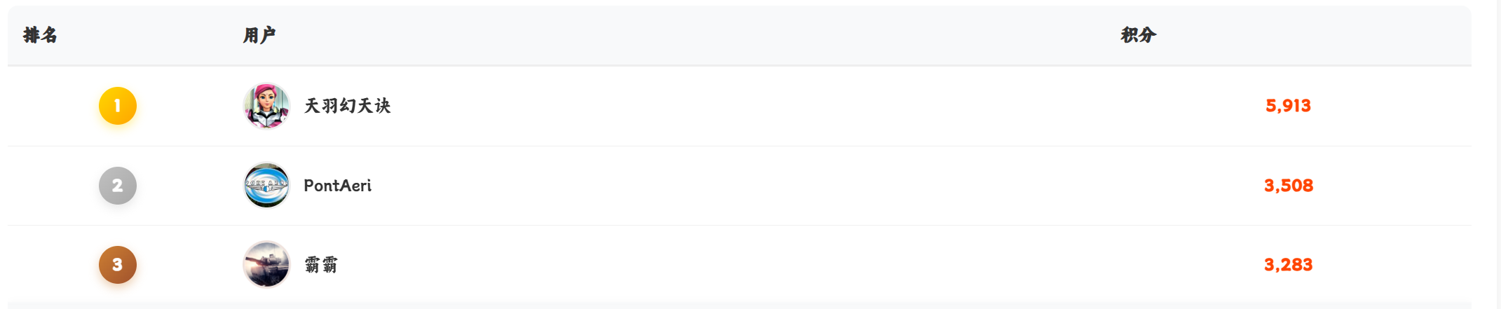Image resolution: width=1501 pixels, height=309 pixels.
Task: Click the gold rank 1 badge
Action: (118, 106)
